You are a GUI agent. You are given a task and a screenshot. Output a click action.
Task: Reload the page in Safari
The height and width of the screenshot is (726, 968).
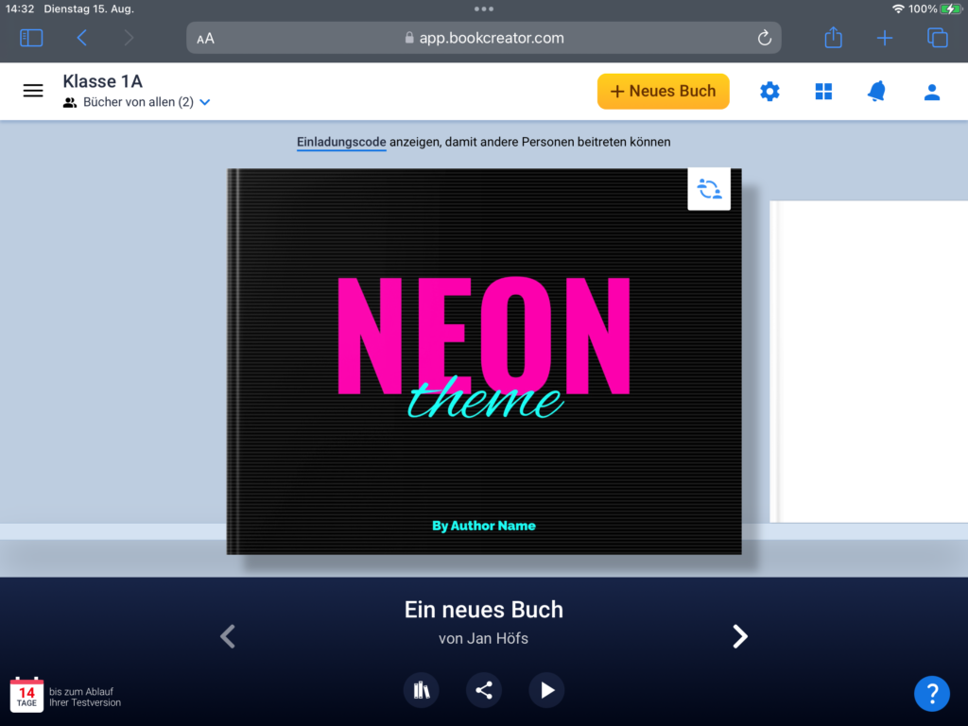coord(764,38)
